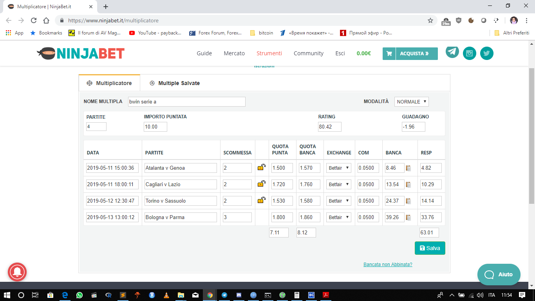The image size is (535, 301).
Task: Open the Guide menu
Action: (x=204, y=53)
